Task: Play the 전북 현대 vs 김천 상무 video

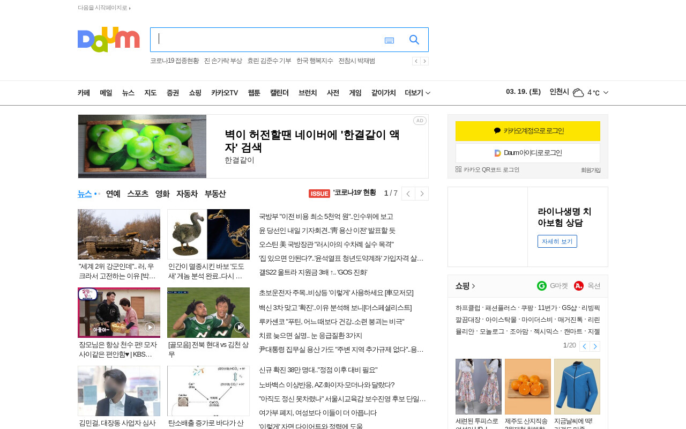Action: [x=208, y=313]
